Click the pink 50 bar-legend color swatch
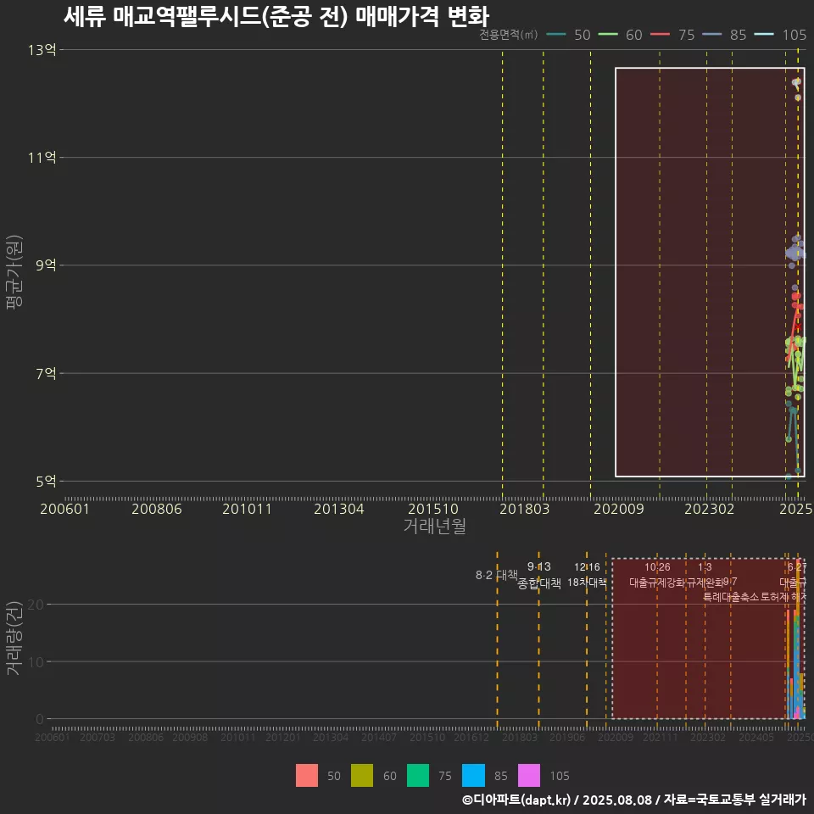 (307, 776)
